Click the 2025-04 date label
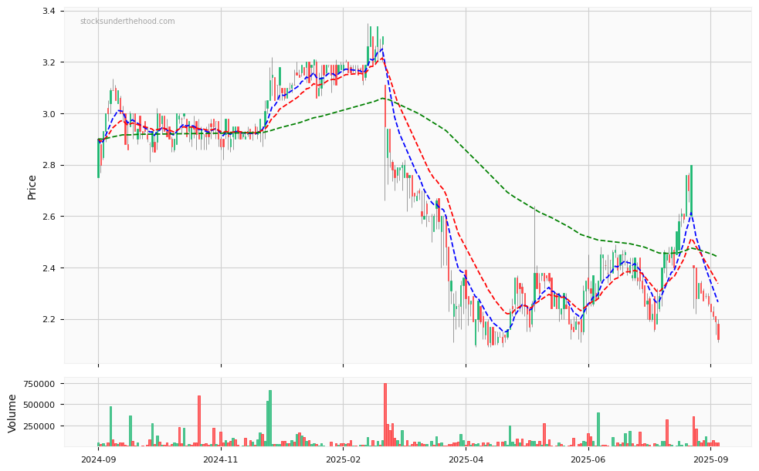Image resolution: width=759 pixels, height=471 pixels. click(466, 460)
